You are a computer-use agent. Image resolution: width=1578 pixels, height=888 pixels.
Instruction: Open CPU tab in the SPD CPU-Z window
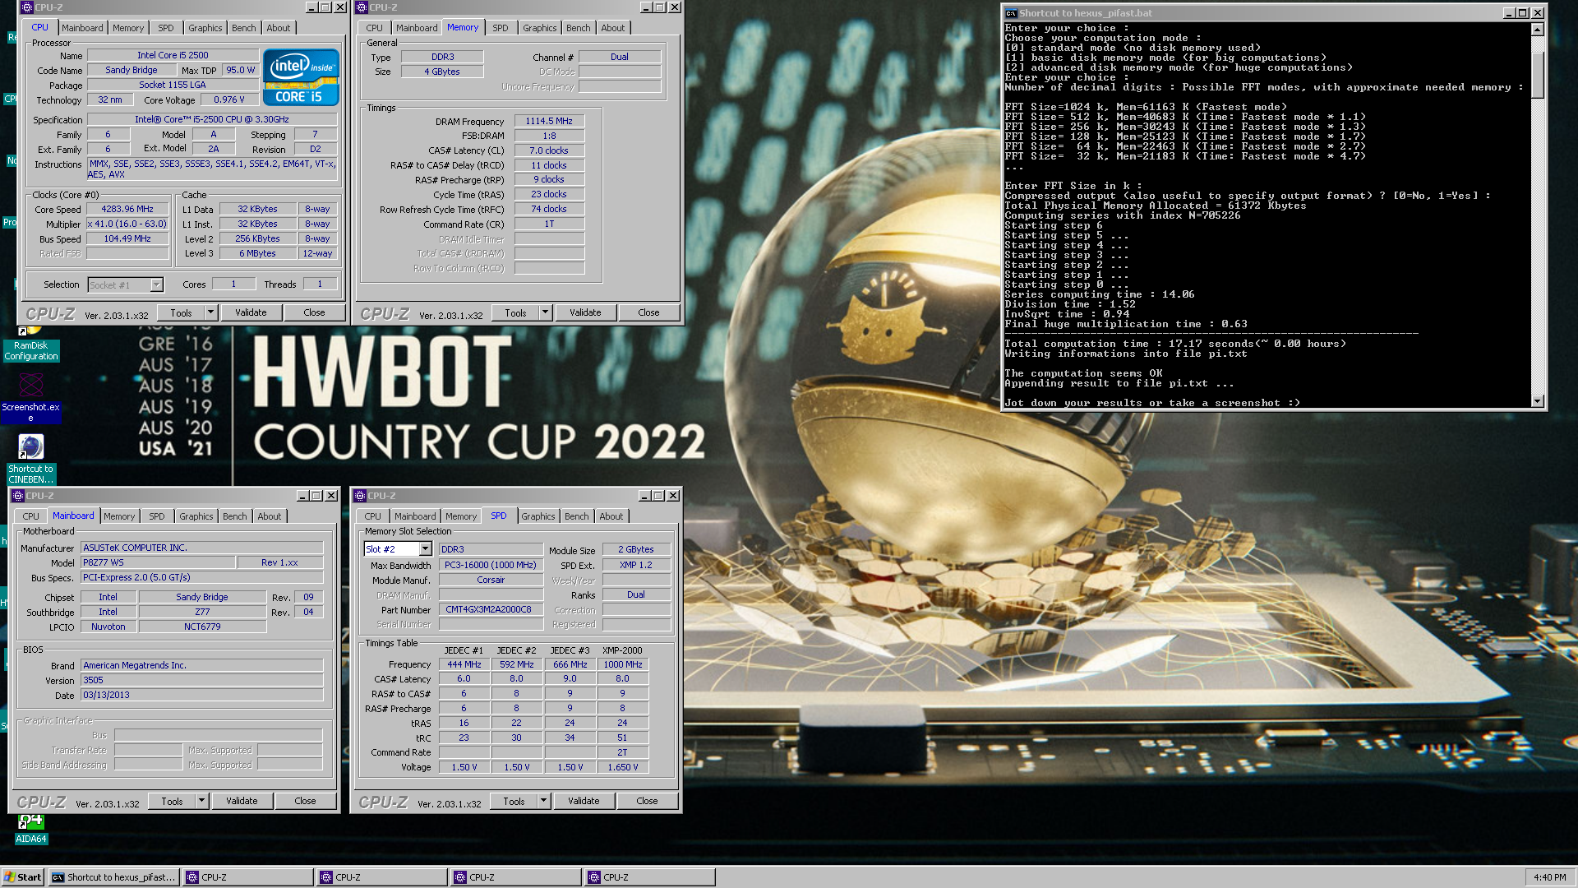coord(372,516)
